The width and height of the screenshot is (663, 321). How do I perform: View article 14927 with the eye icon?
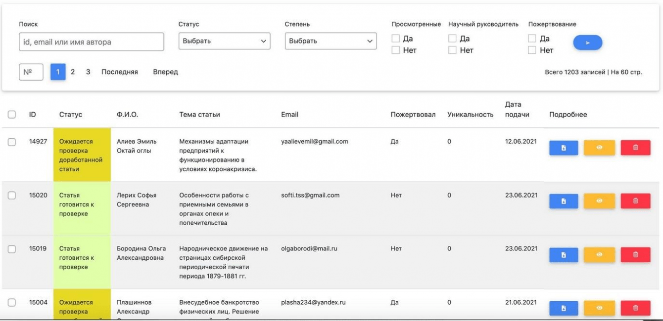pos(599,148)
